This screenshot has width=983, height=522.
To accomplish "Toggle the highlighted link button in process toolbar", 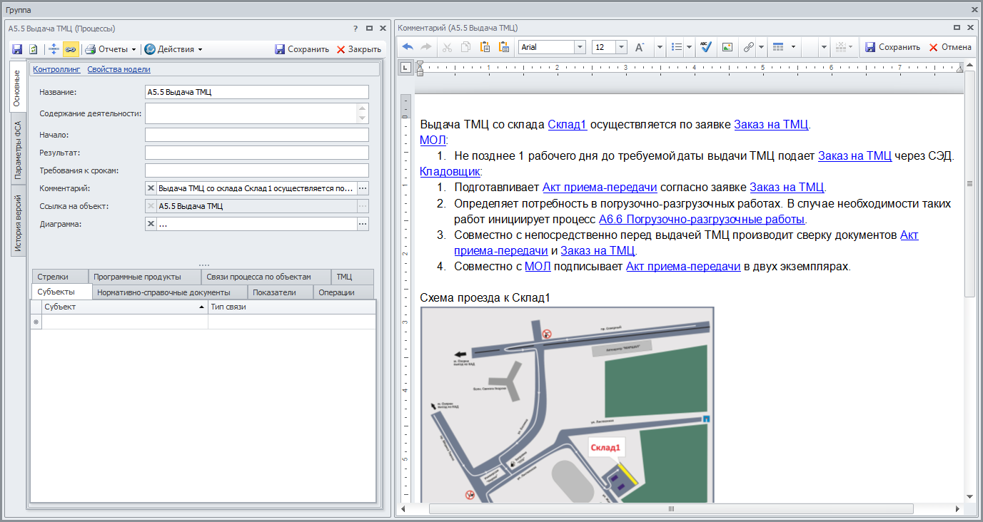I will pos(71,49).
